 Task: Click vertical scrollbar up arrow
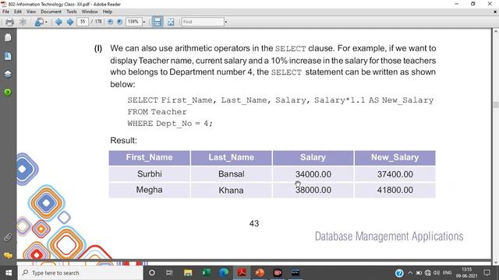coord(496,32)
